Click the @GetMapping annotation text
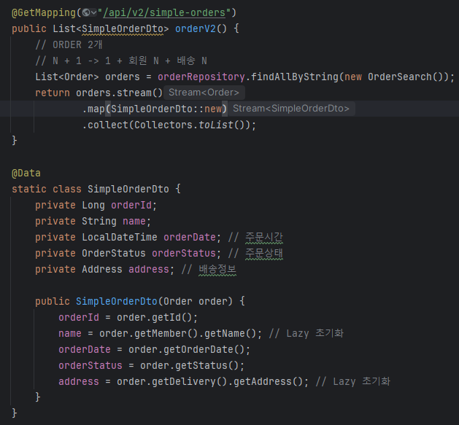Screen dimensions: 459x425 [x=44, y=12]
